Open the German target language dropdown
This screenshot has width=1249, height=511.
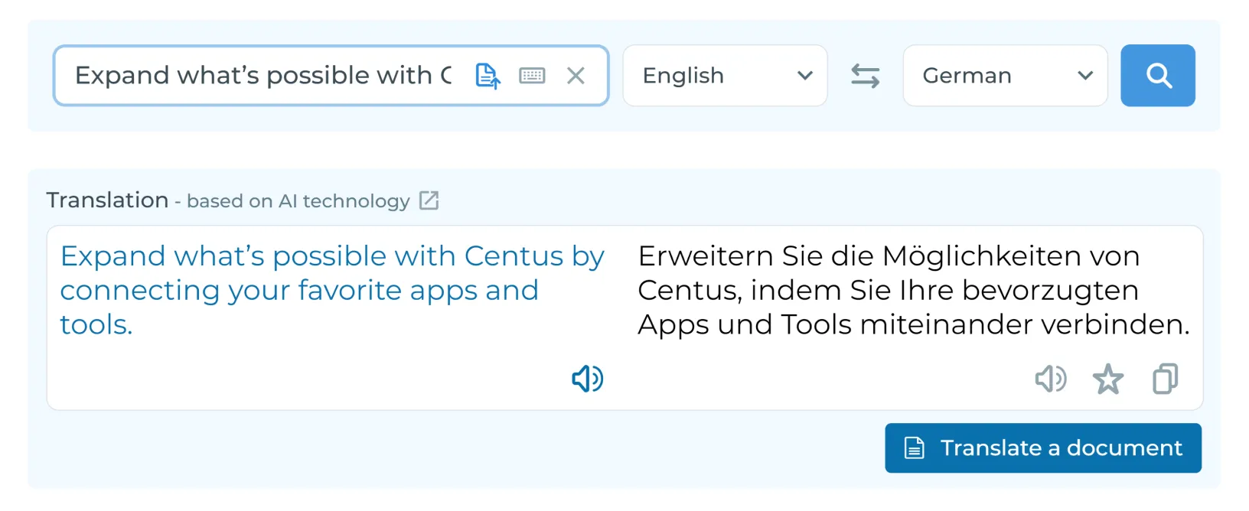tap(1004, 76)
